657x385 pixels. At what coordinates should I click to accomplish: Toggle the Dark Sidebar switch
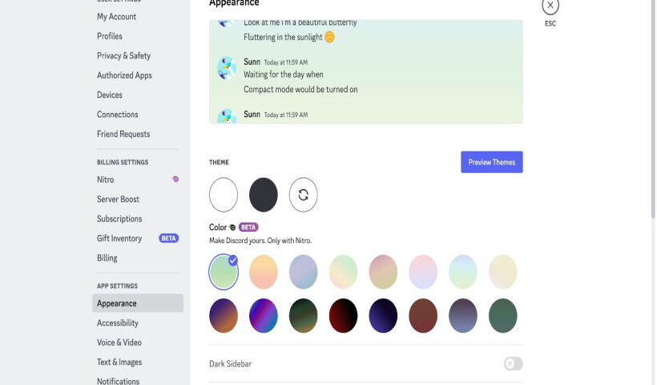(514, 363)
